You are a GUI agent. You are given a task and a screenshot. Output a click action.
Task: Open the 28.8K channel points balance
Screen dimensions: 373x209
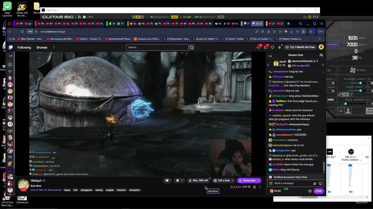[x=275, y=191]
